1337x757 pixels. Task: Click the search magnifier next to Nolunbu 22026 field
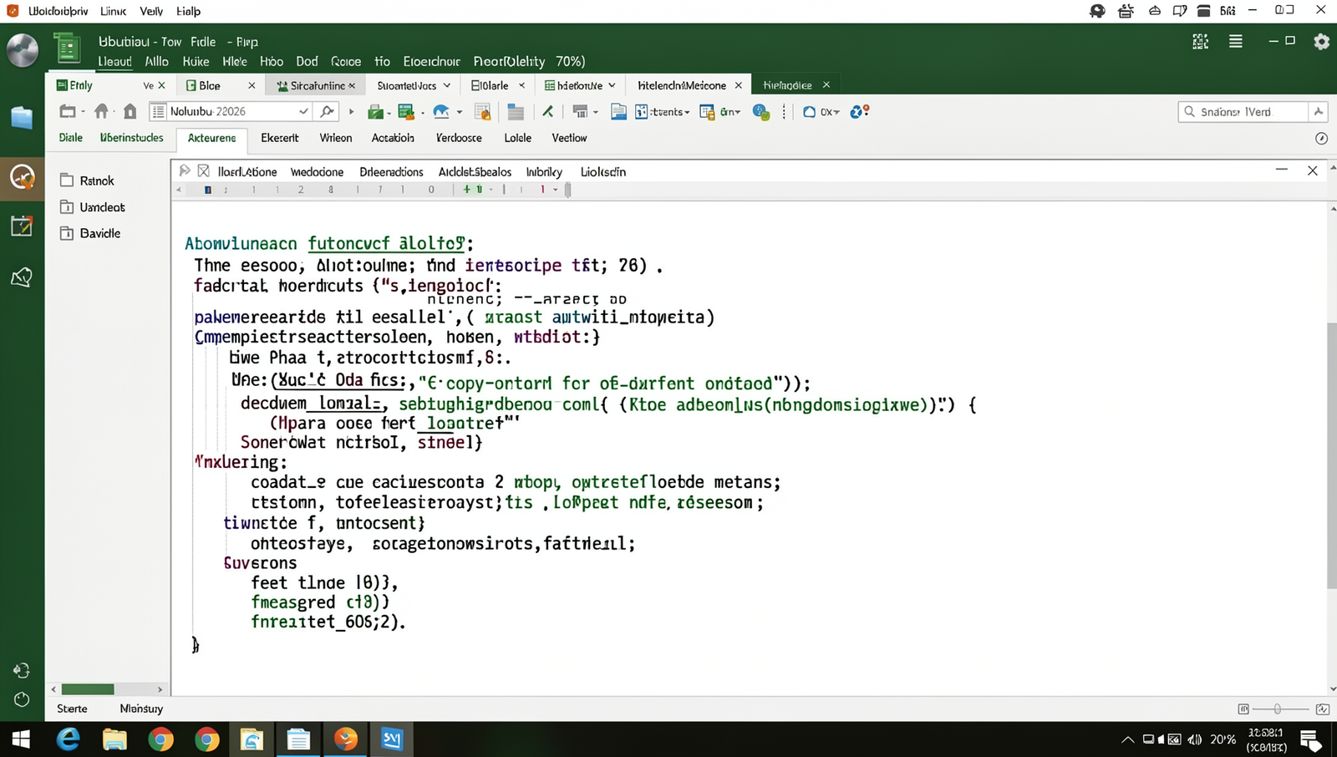(327, 111)
